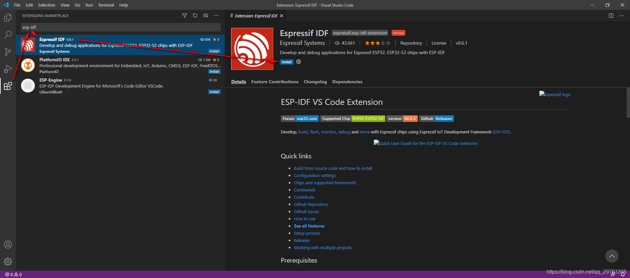This screenshot has height=278, width=630.
Task: Open the Run menu
Action: (89, 5)
